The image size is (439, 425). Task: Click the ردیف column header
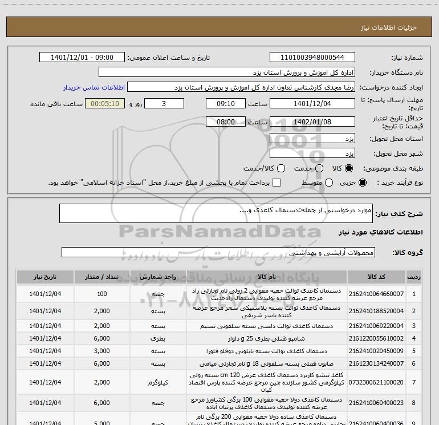pos(414,277)
